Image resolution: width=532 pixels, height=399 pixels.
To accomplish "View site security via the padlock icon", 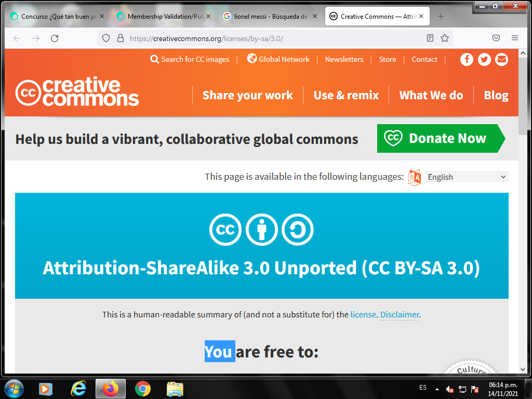I will (x=120, y=38).
